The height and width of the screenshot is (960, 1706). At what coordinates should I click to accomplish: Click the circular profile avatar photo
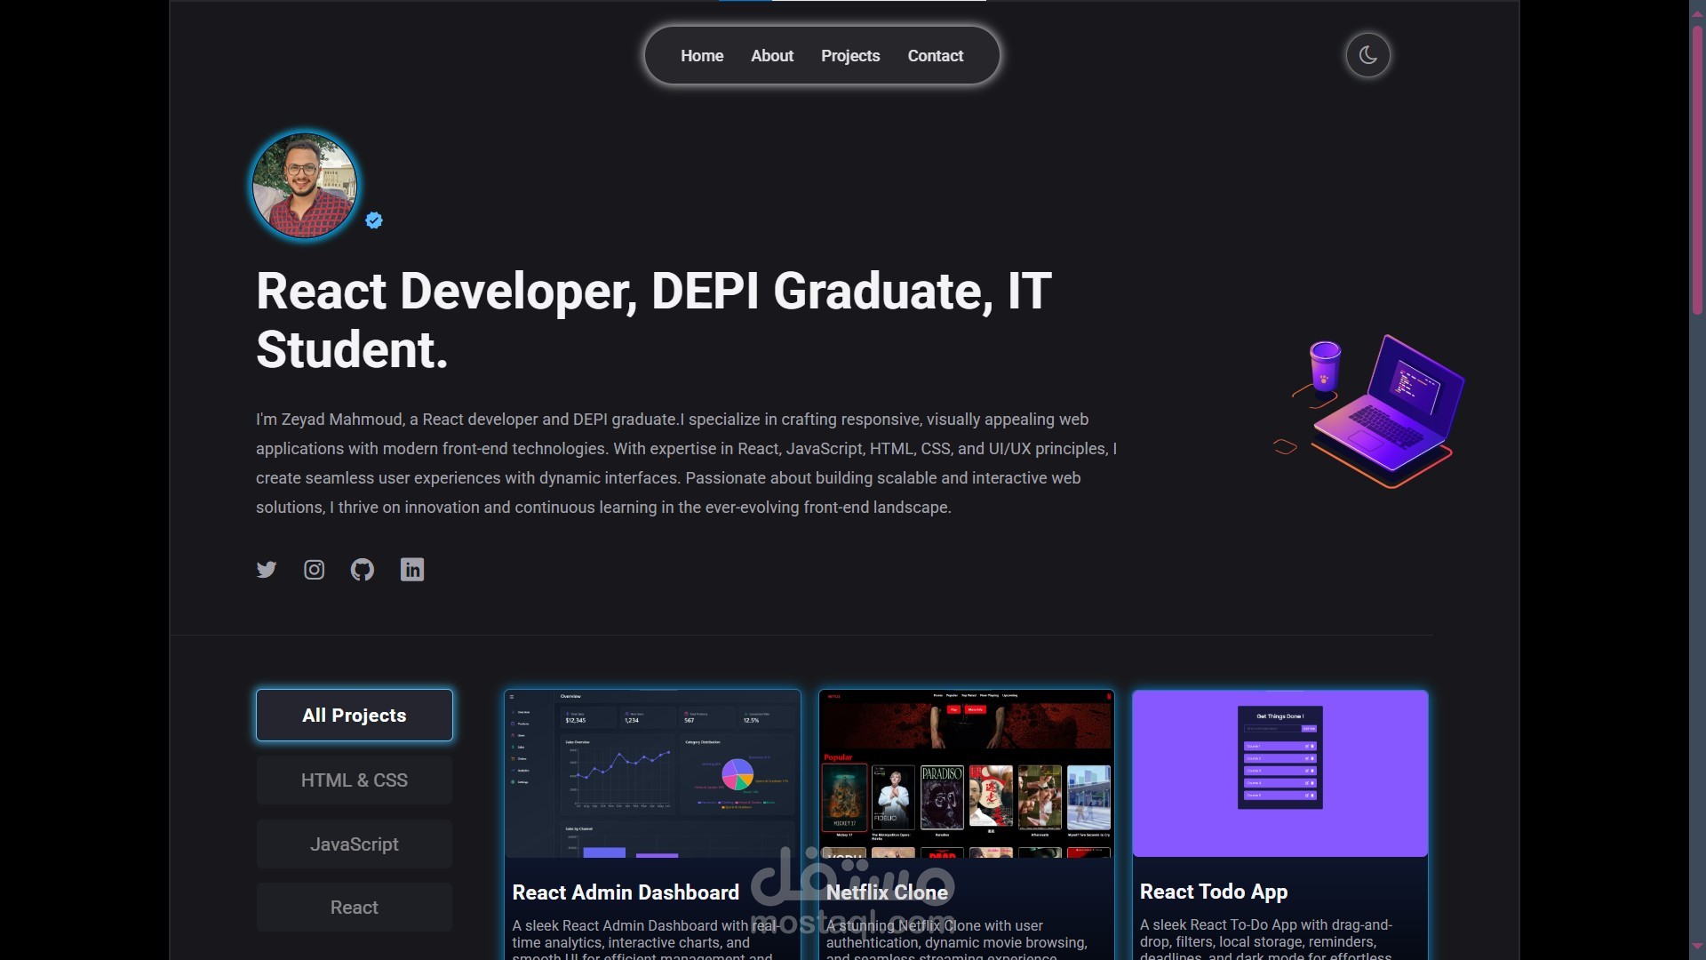point(305,186)
